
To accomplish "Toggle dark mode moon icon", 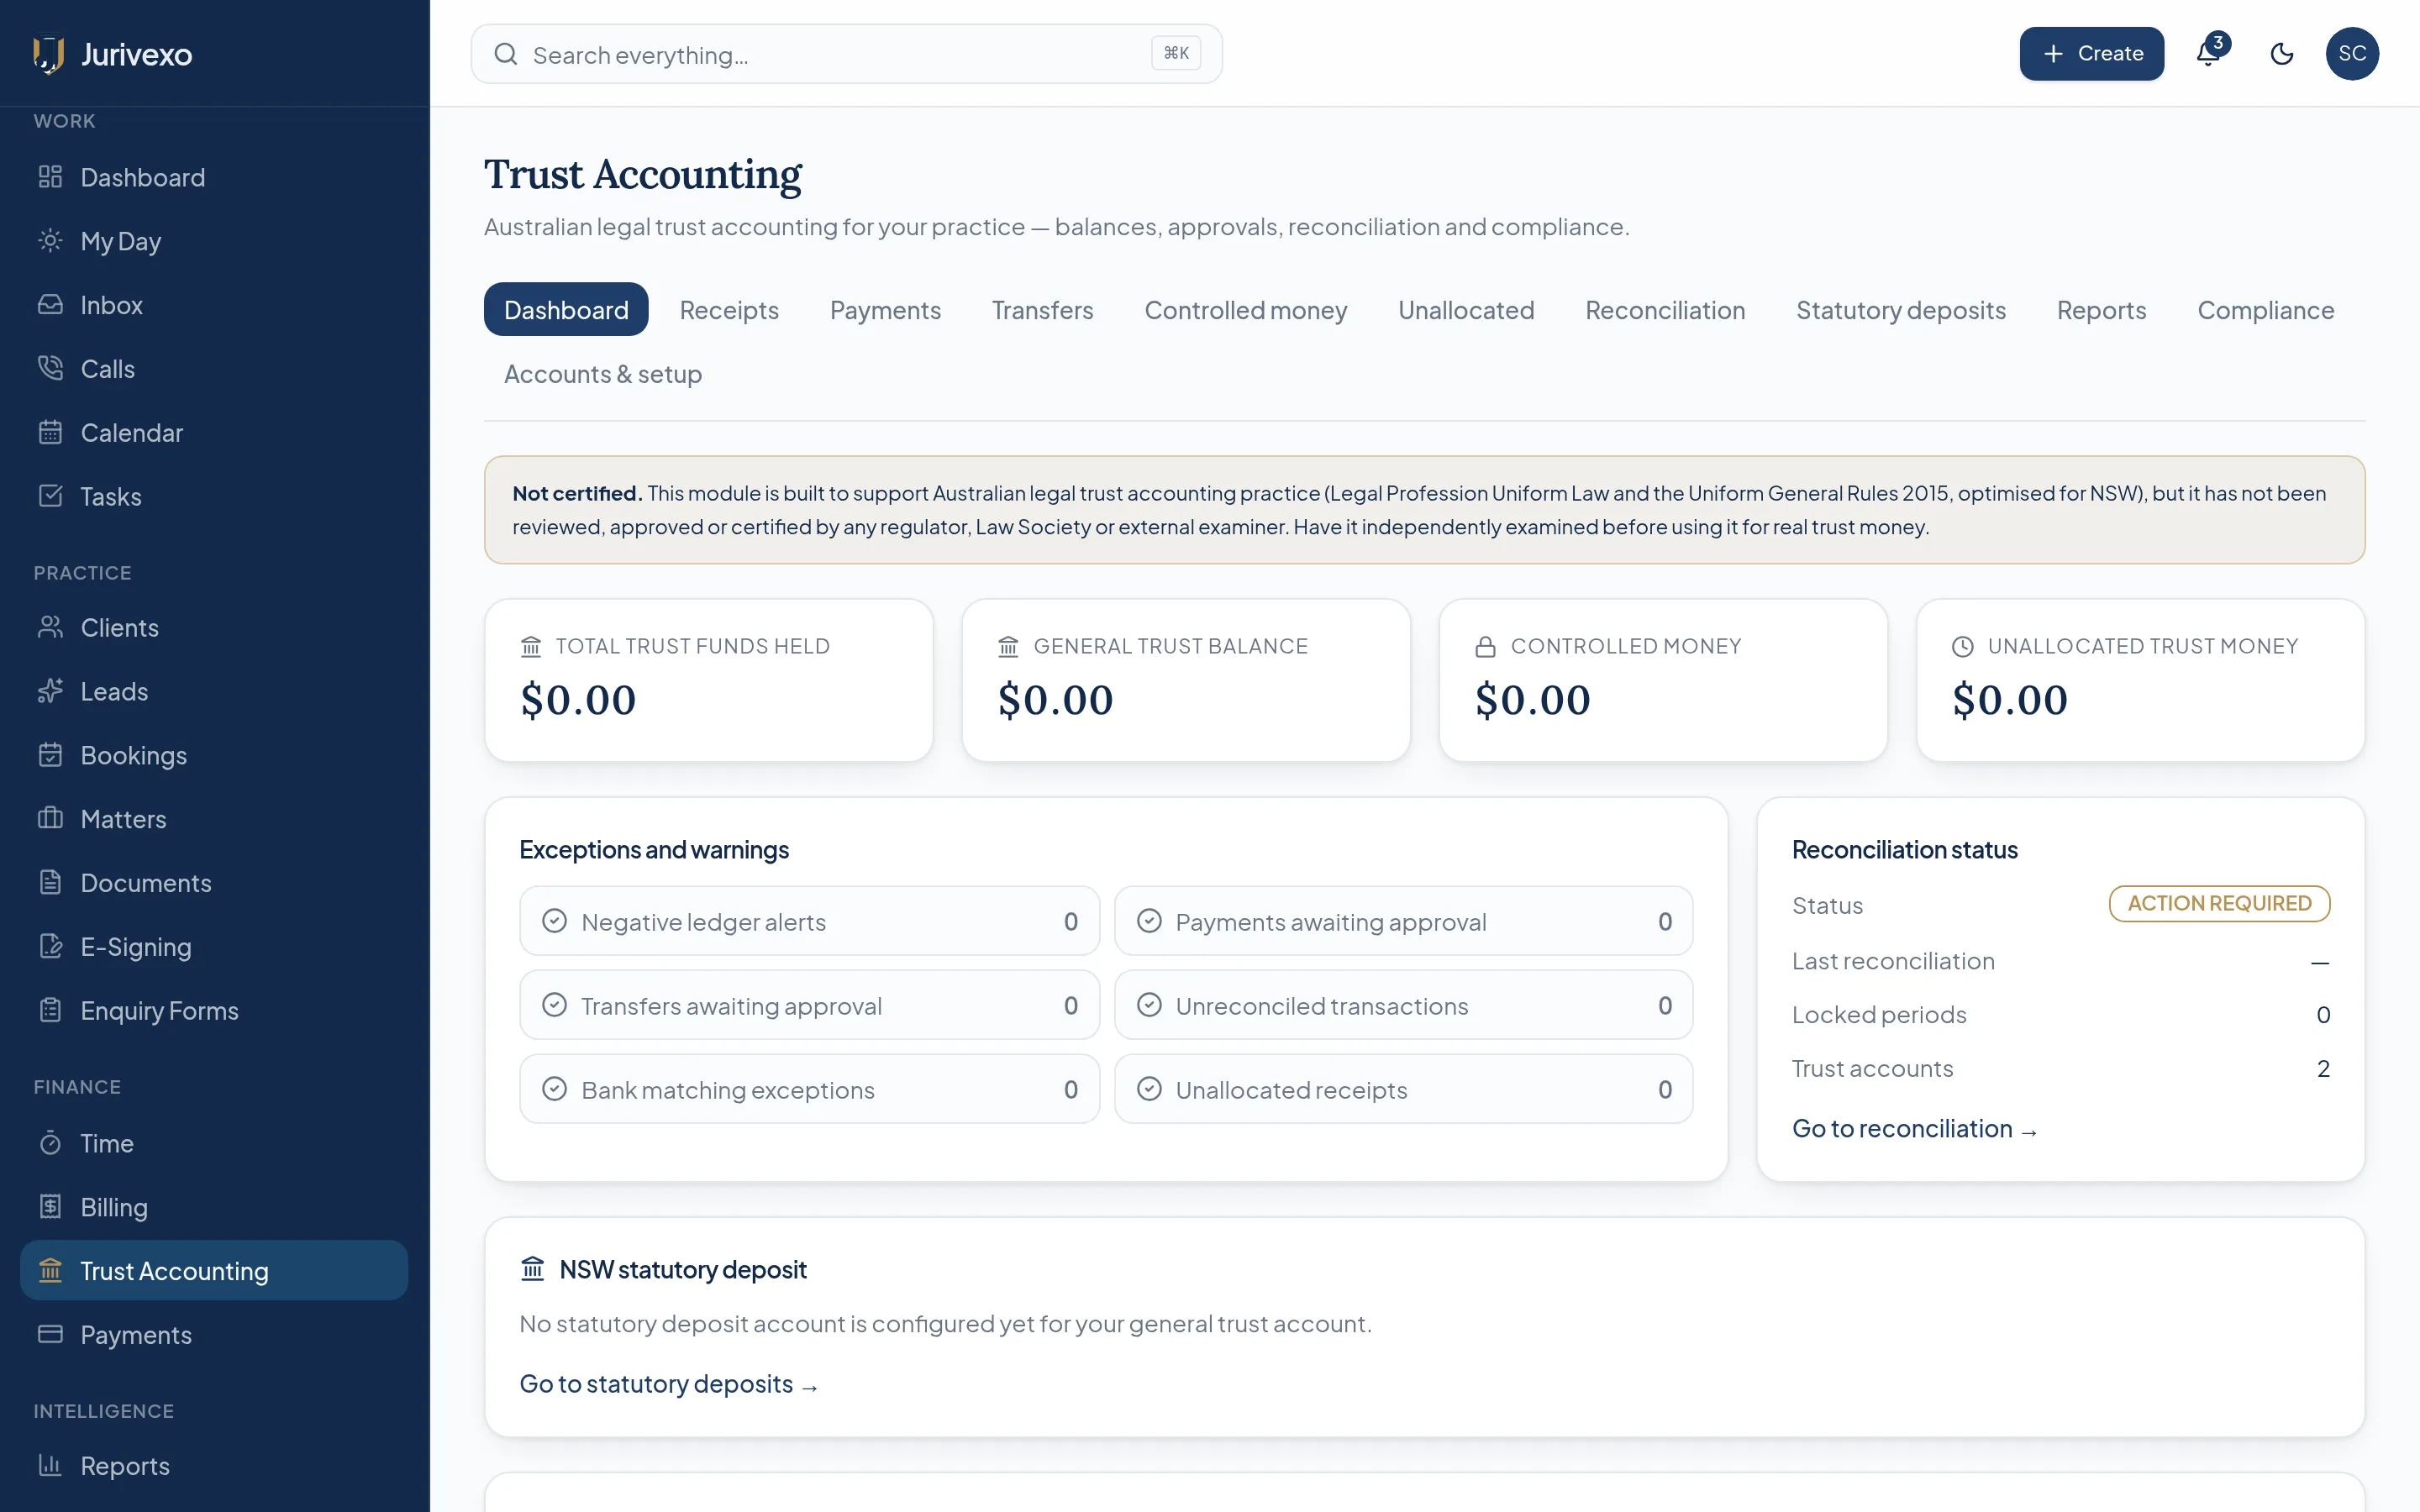I will coord(2281,54).
